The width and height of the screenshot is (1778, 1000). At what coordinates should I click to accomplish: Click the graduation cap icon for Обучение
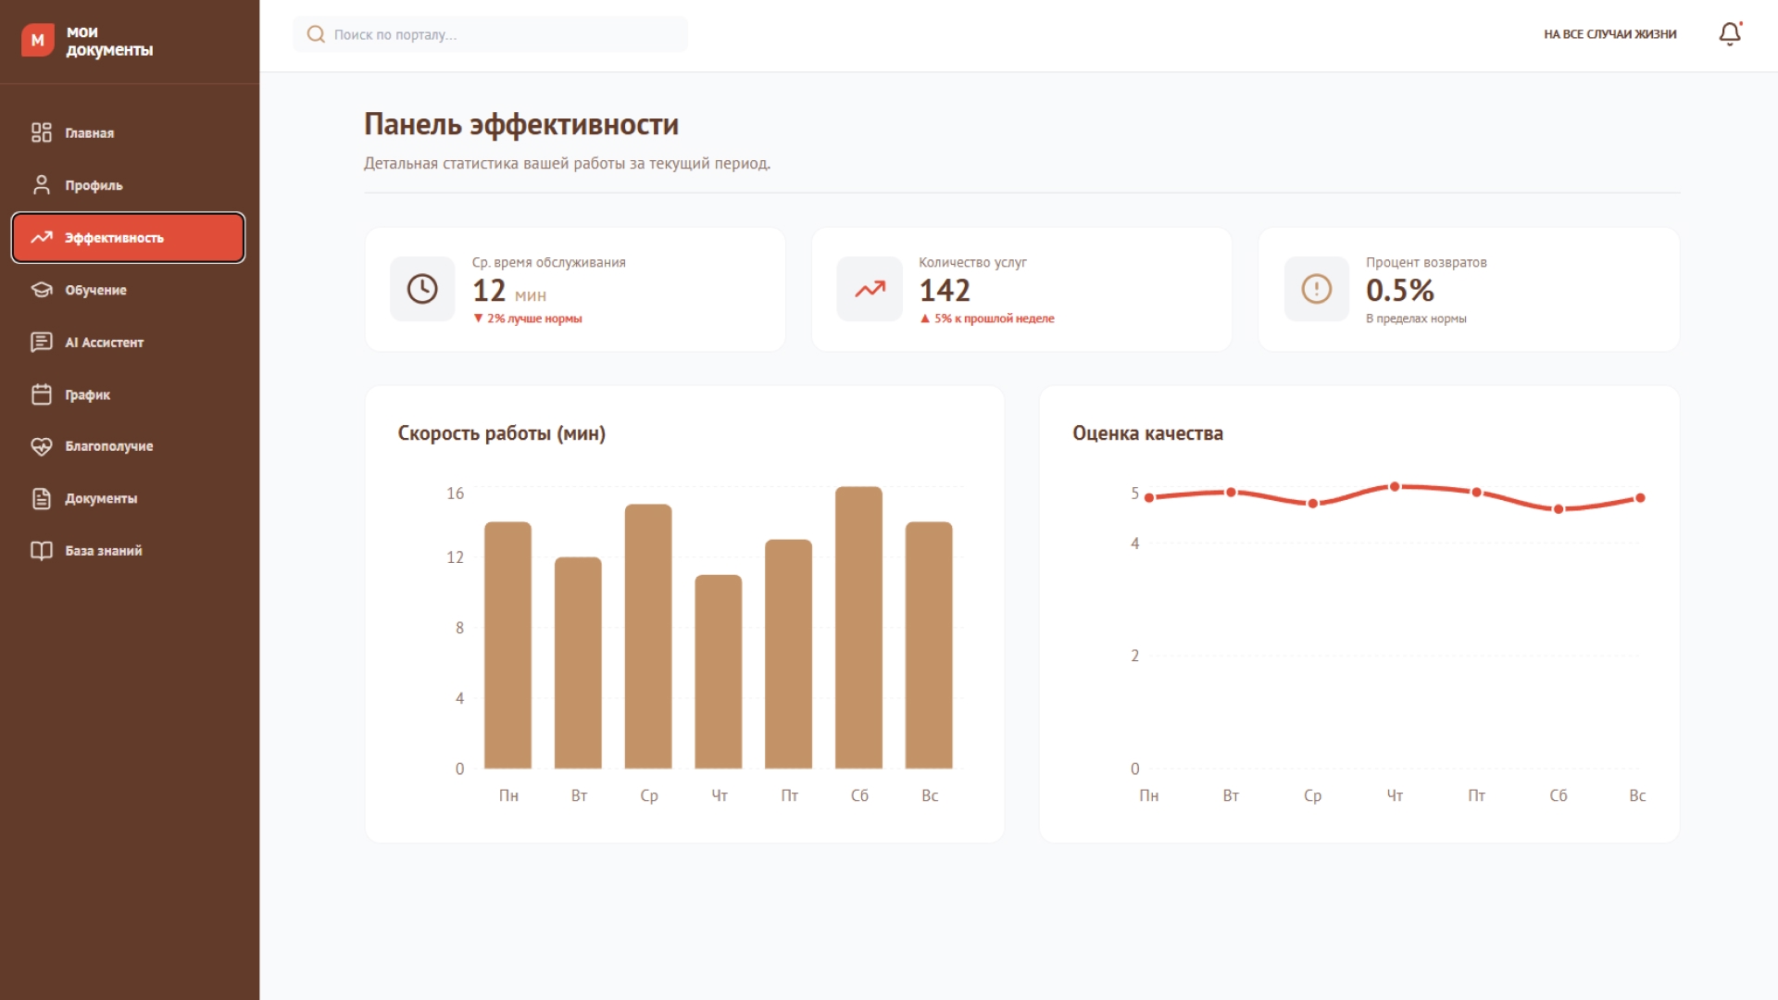tap(42, 290)
